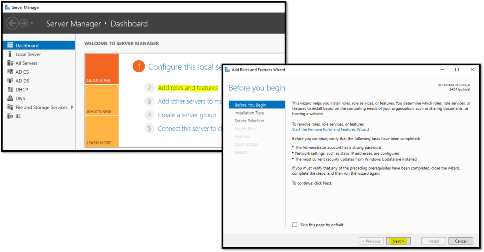
Task: Click the back navigation arrow
Action: tap(12, 23)
